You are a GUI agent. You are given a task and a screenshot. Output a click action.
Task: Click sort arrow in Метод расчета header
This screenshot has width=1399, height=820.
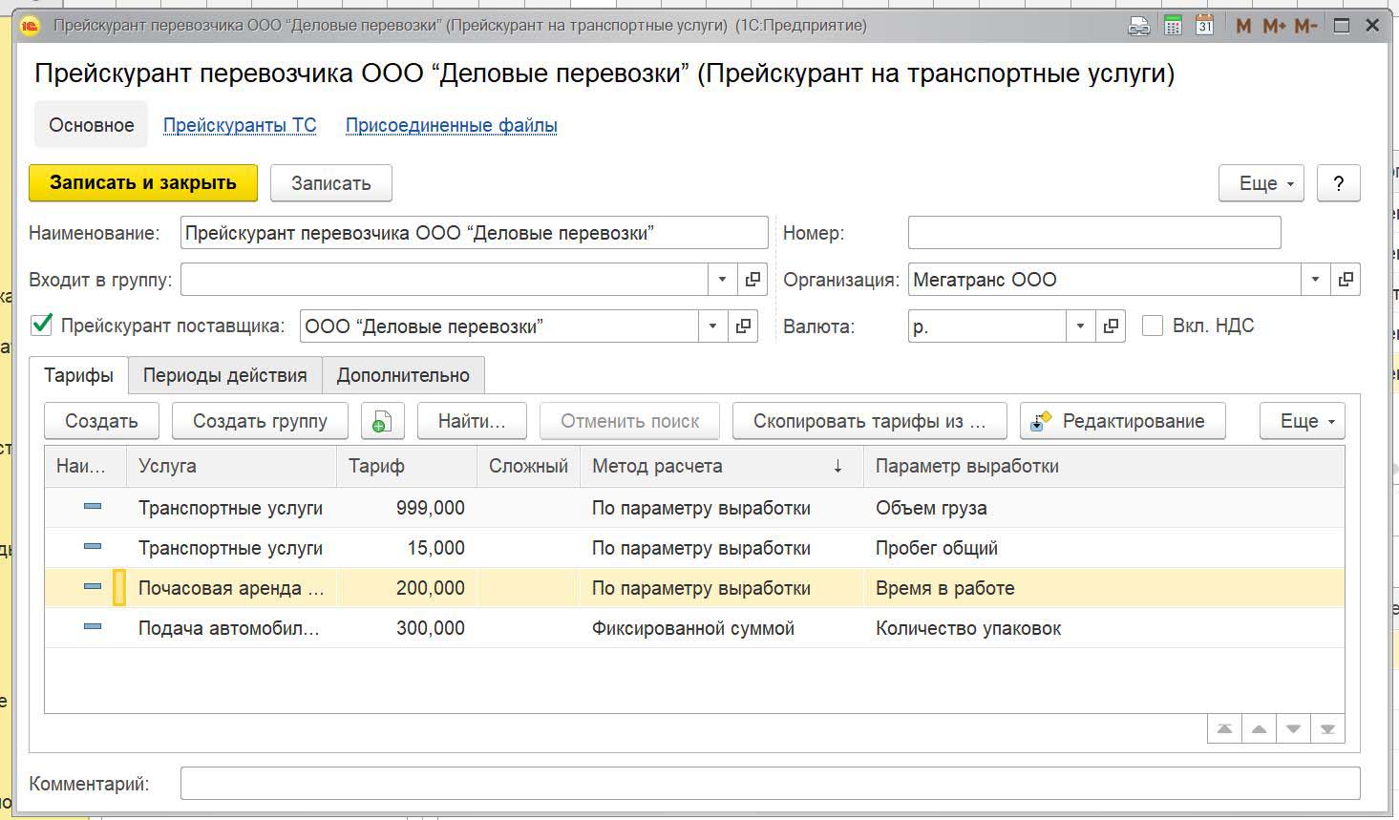pos(837,467)
